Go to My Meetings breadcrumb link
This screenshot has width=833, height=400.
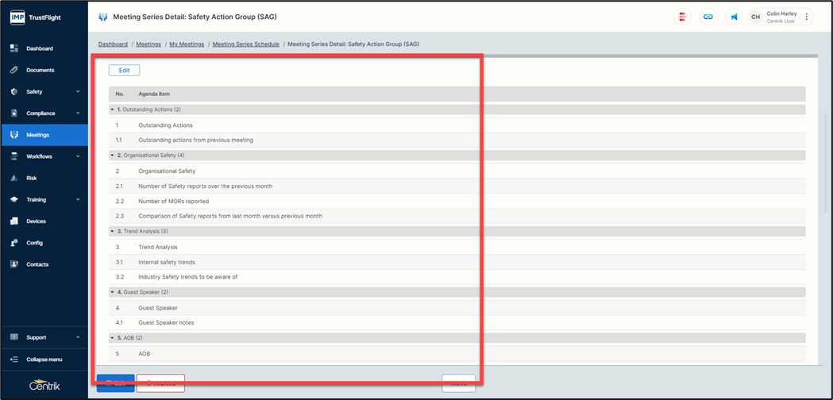click(x=187, y=44)
